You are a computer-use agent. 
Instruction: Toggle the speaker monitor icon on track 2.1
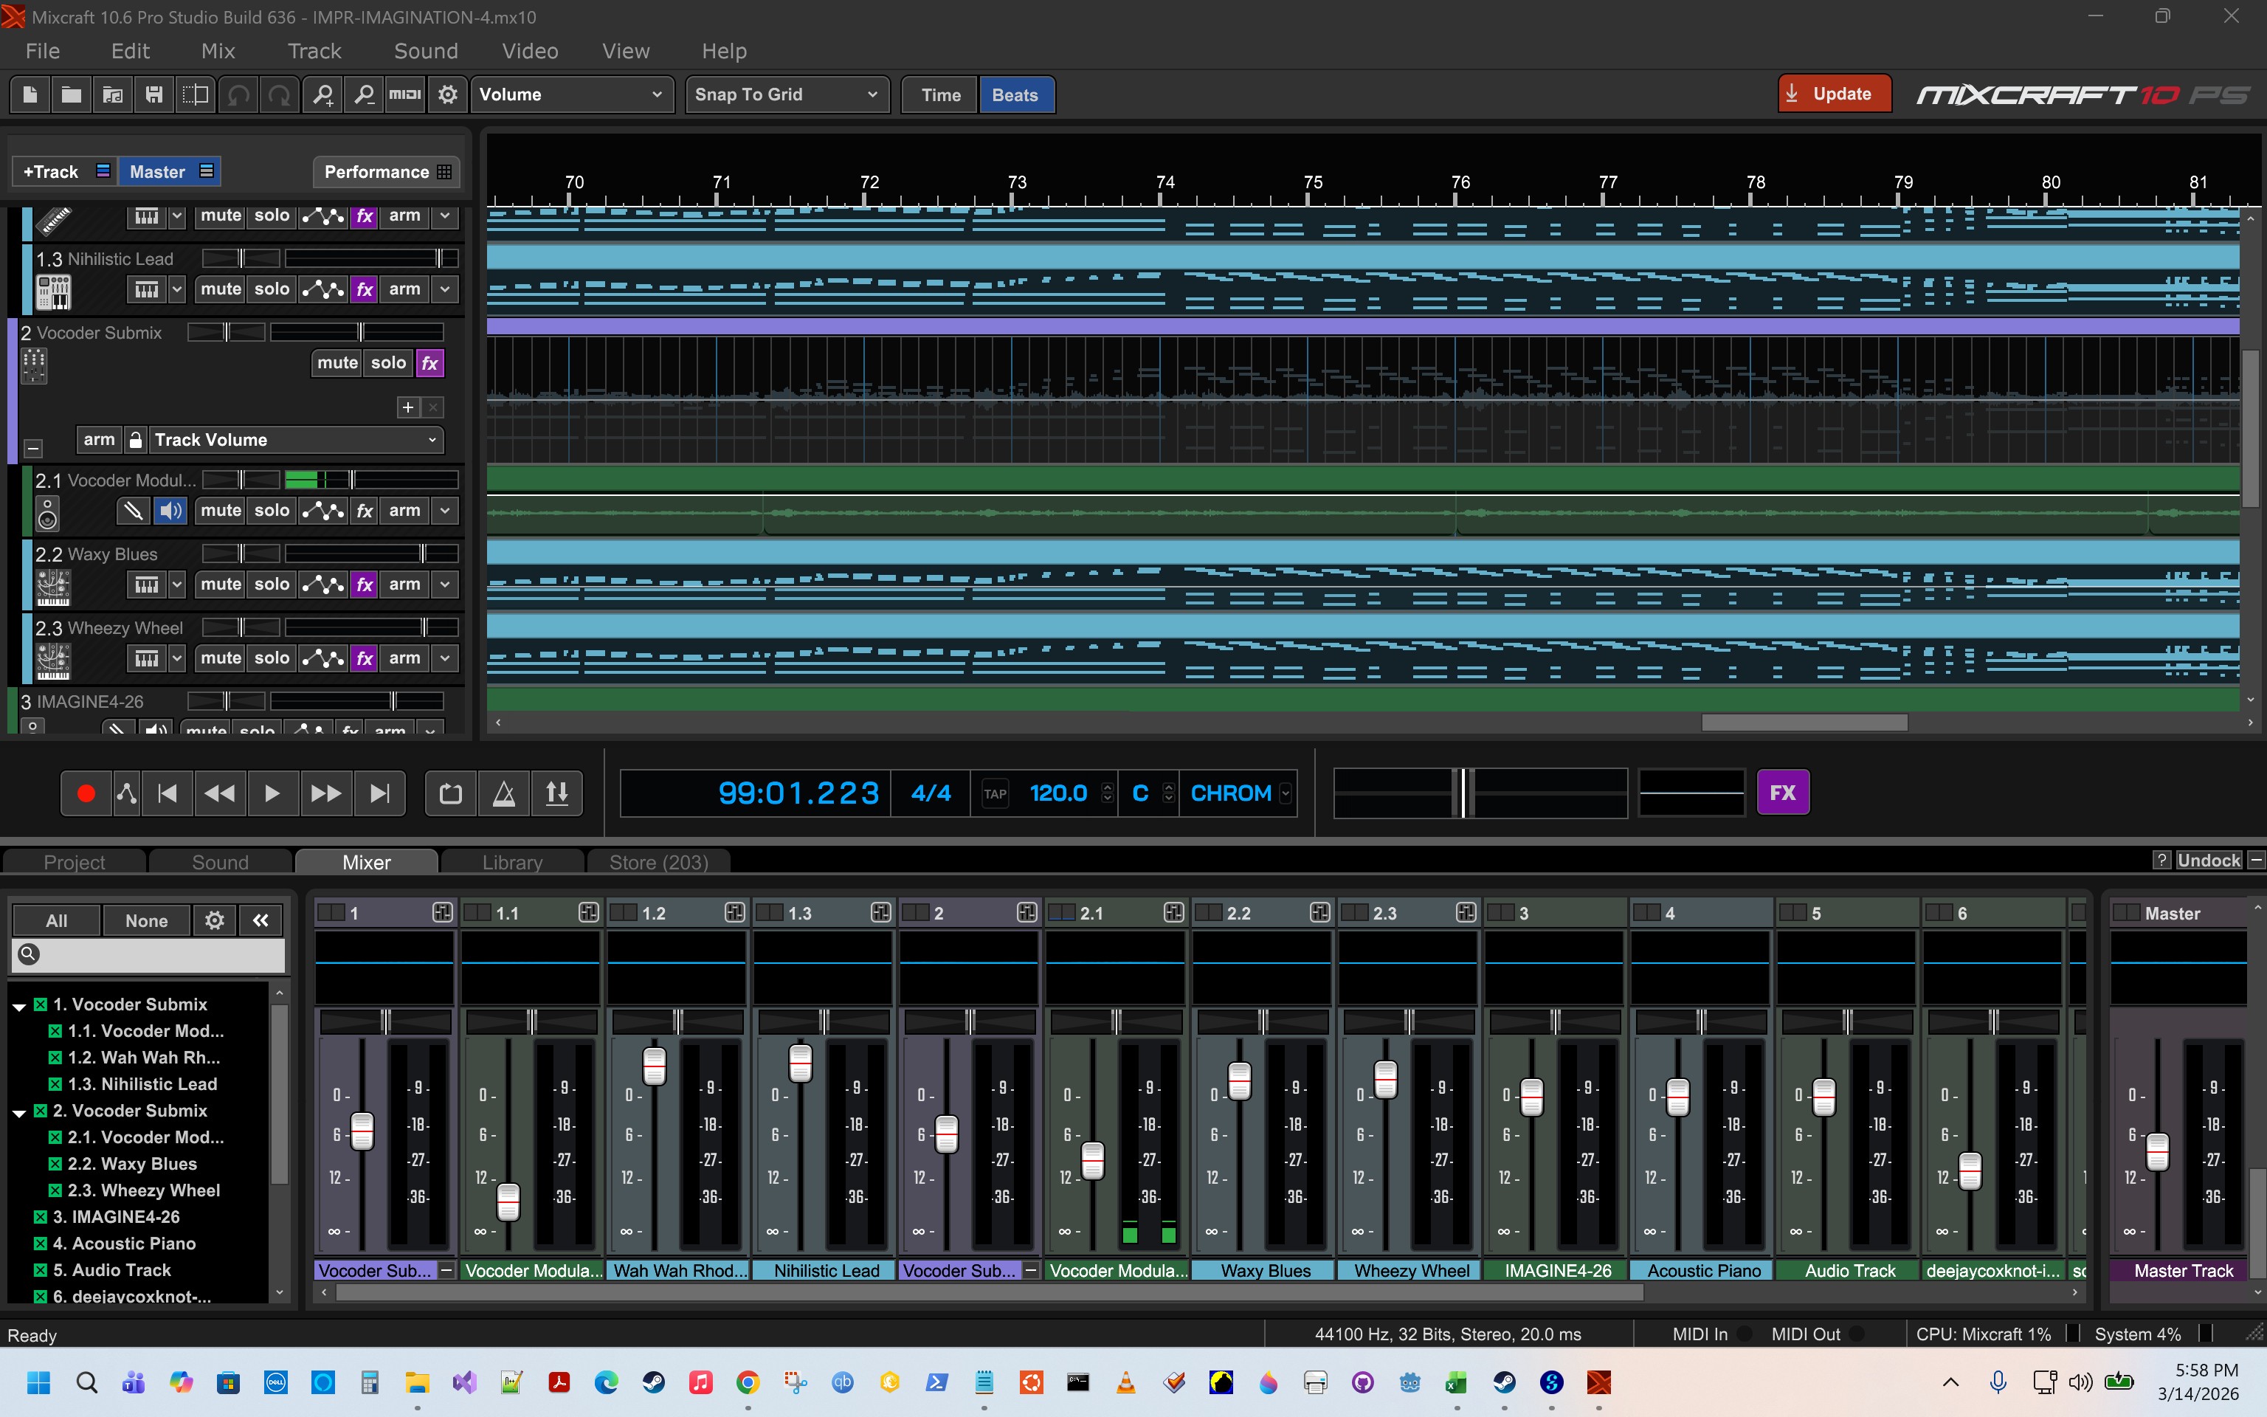coord(170,511)
